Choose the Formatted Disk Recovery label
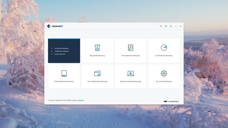 [x=130, y=56]
